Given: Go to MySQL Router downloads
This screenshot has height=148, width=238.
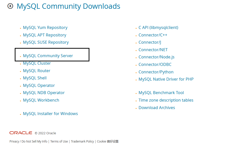Looking at the screenshot, I should click(x=36, y=71).
